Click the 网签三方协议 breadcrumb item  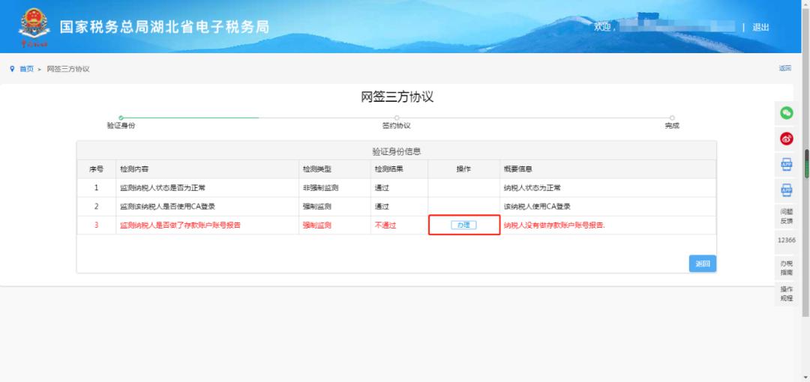pyautogui.click(x=68, y=69)
